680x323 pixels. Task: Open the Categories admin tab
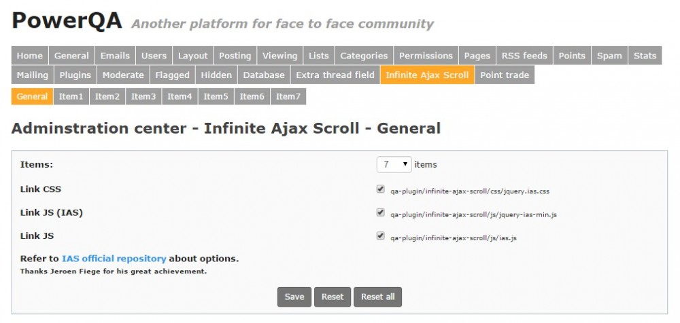coord(364,56)
